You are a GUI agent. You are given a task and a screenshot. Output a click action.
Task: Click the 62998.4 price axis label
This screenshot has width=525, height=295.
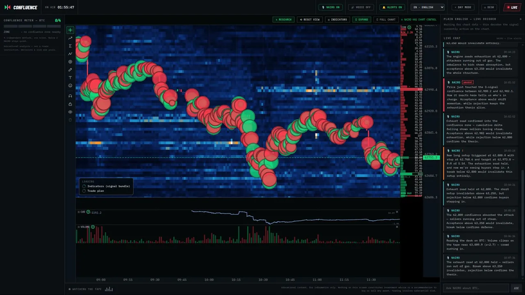[x=431, y=89]
